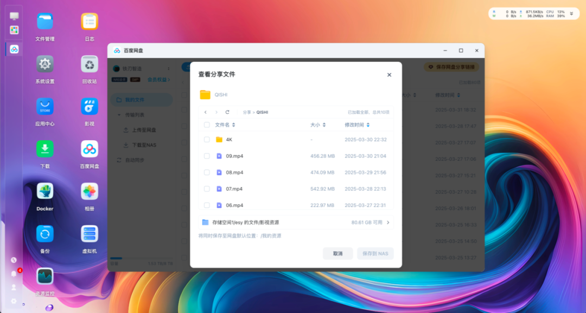Screen dimensions: 586x313
Task: Sort dialog list by 文件名 arrows
Action: pos(233,125)
